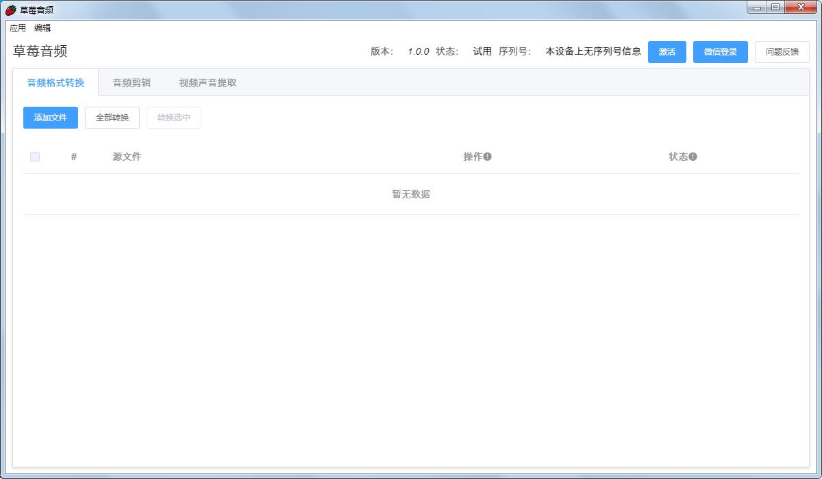Viewport: 822px width, 479px height.
Task: Open the 应用 menu
Action: (x=18, y=28)
